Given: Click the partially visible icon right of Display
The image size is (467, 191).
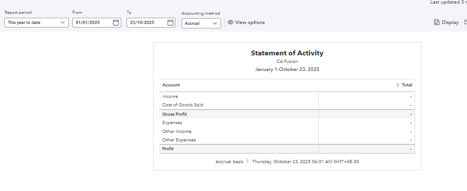Looking at the screenshot, I should tap(465, 23).
